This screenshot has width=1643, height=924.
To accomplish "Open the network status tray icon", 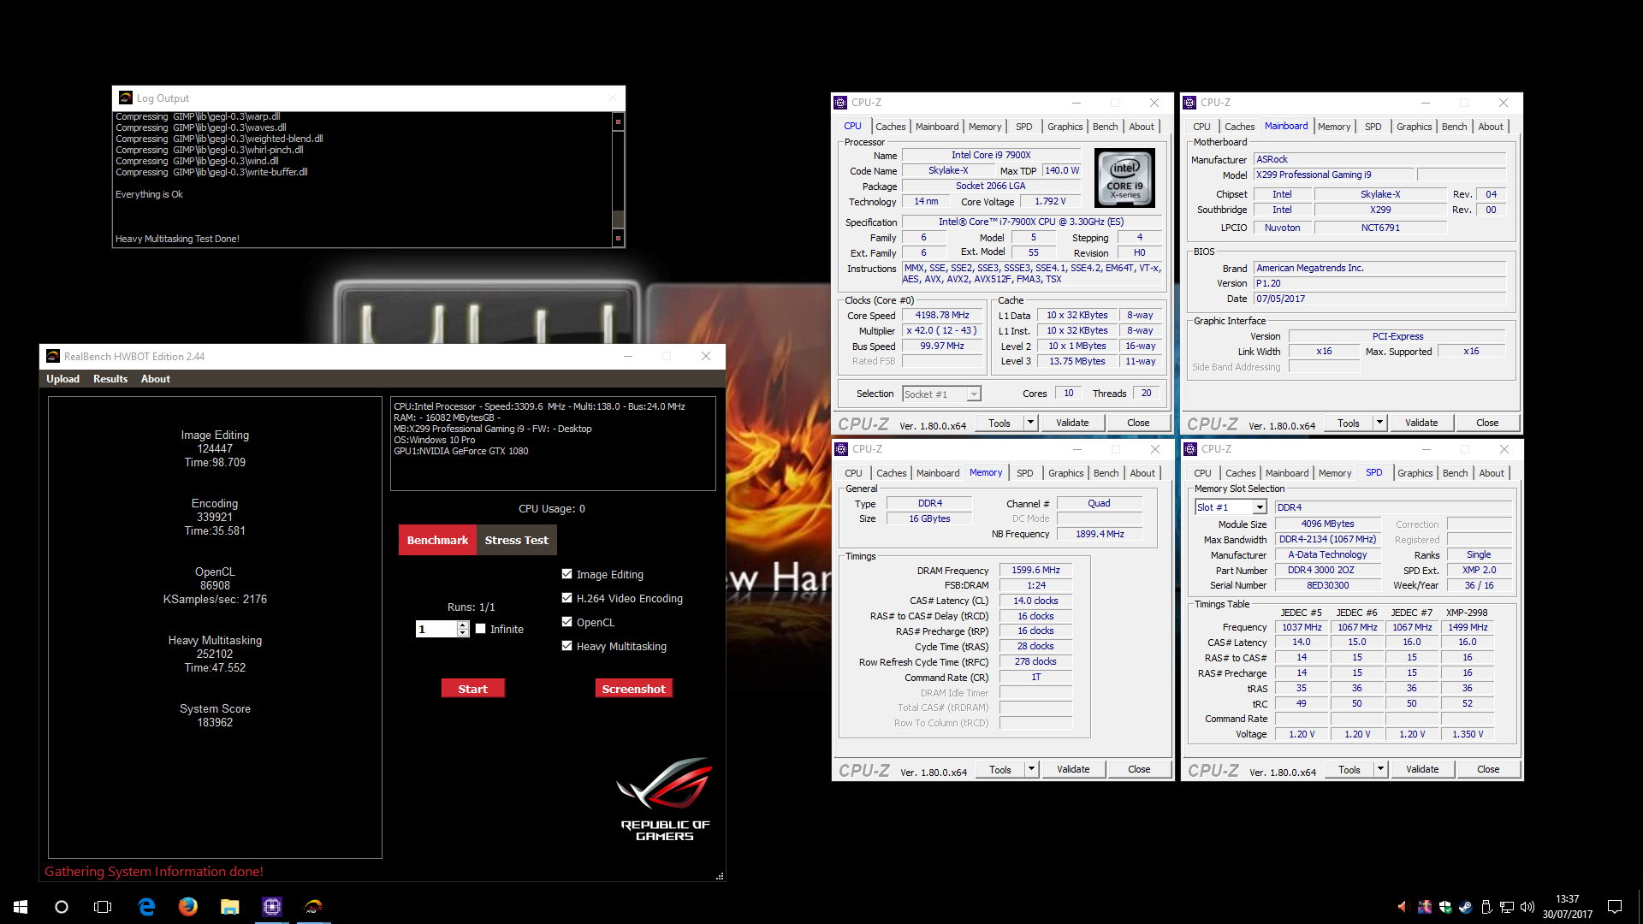I will [x=1507, y=907].
